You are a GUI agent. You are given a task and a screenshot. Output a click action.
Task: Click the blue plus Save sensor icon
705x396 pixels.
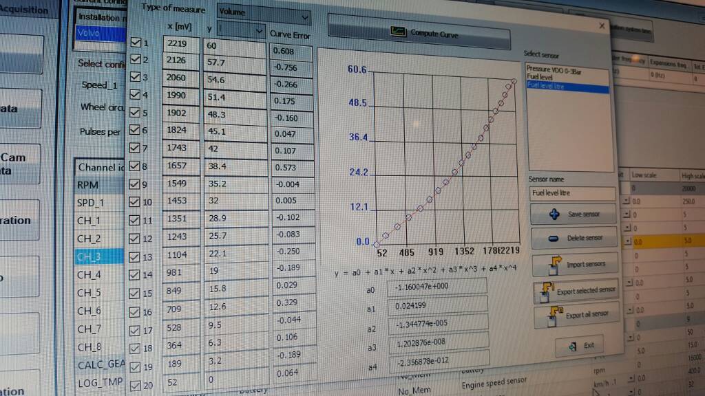tap(554, 214)
